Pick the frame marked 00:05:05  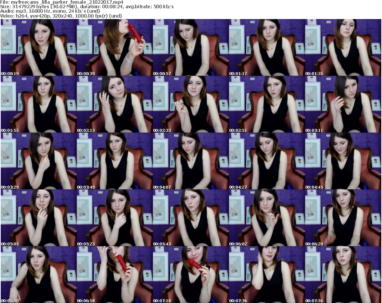tap(38, 218)
